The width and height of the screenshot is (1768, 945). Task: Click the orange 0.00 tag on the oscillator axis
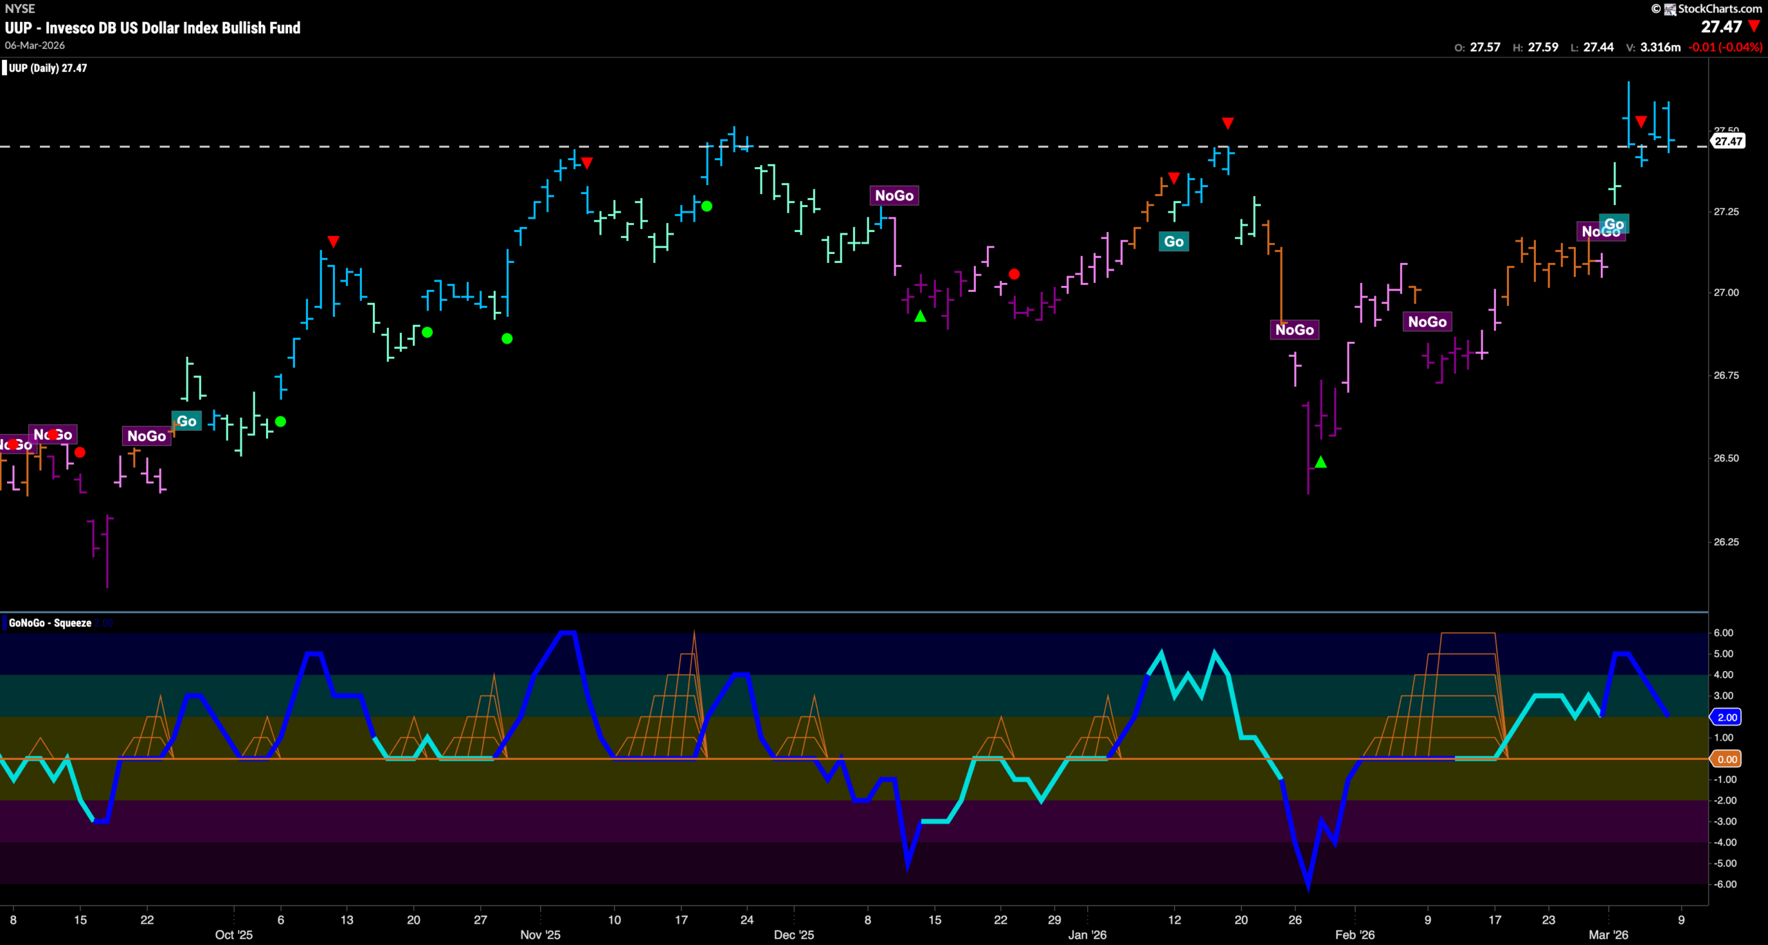click(x=1727, y=759)
